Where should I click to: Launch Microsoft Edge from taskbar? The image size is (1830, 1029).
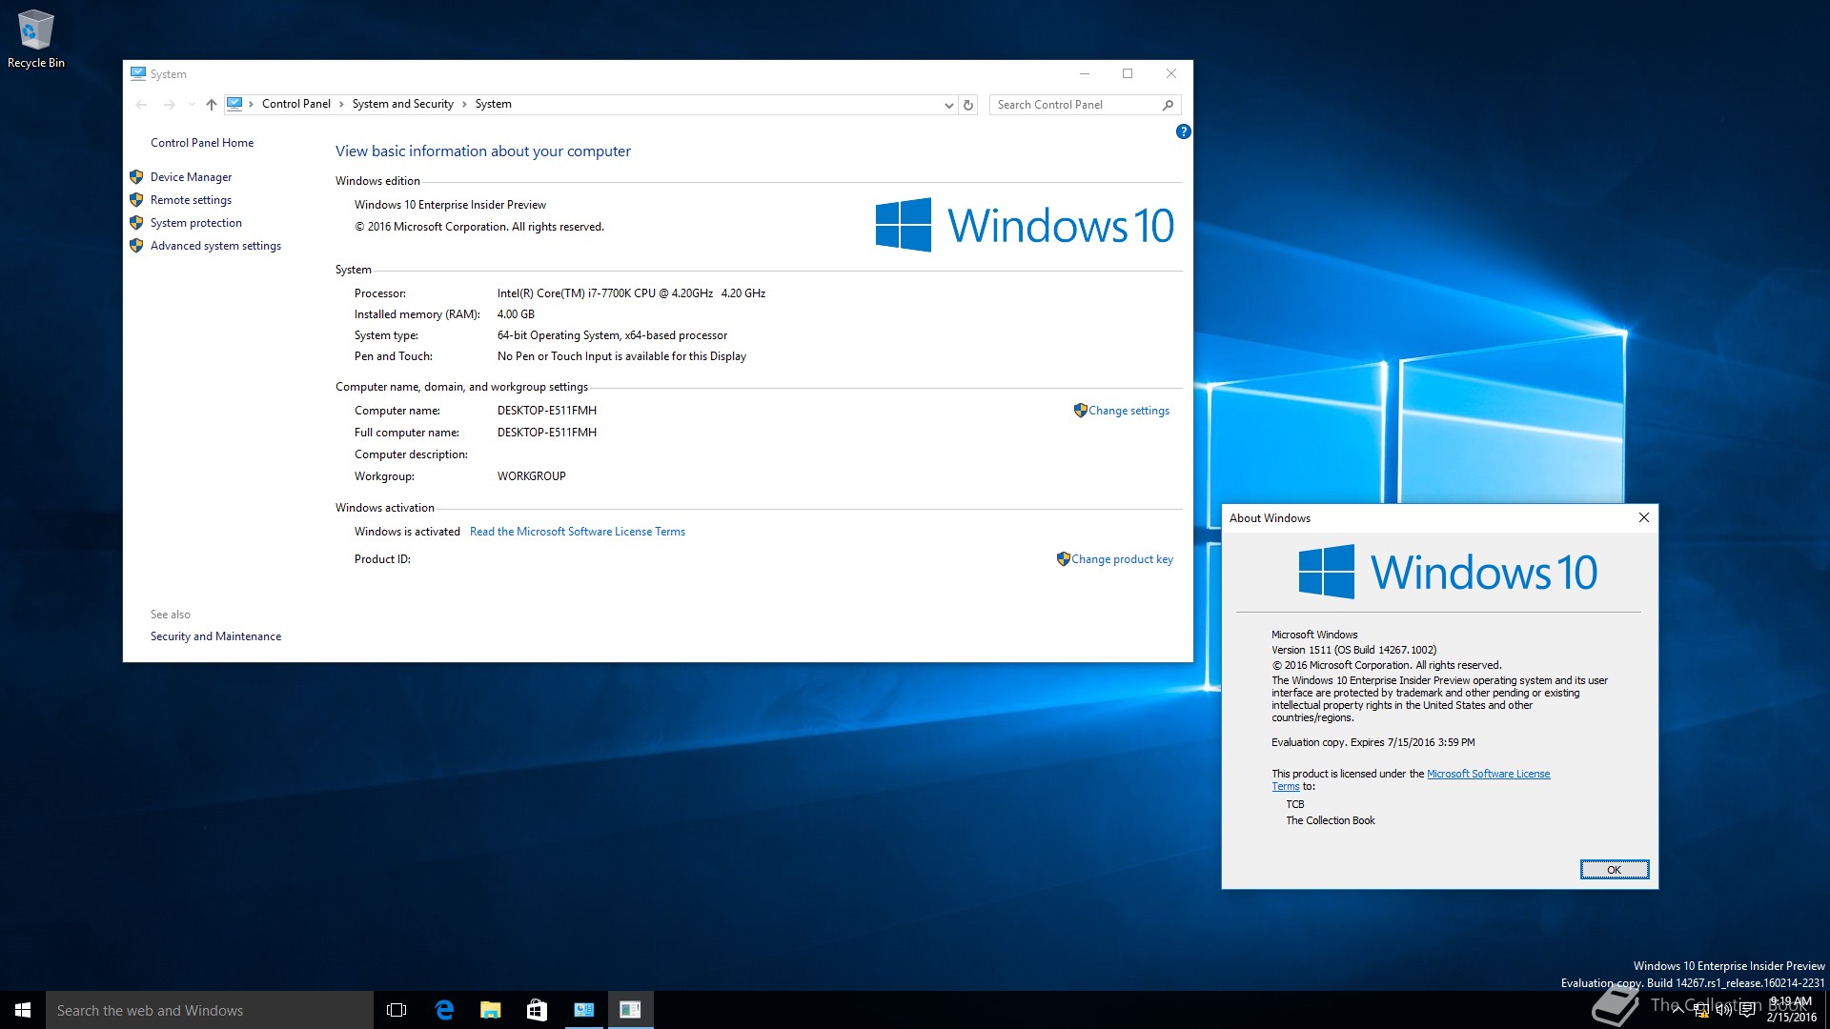tap(444, 1010)
